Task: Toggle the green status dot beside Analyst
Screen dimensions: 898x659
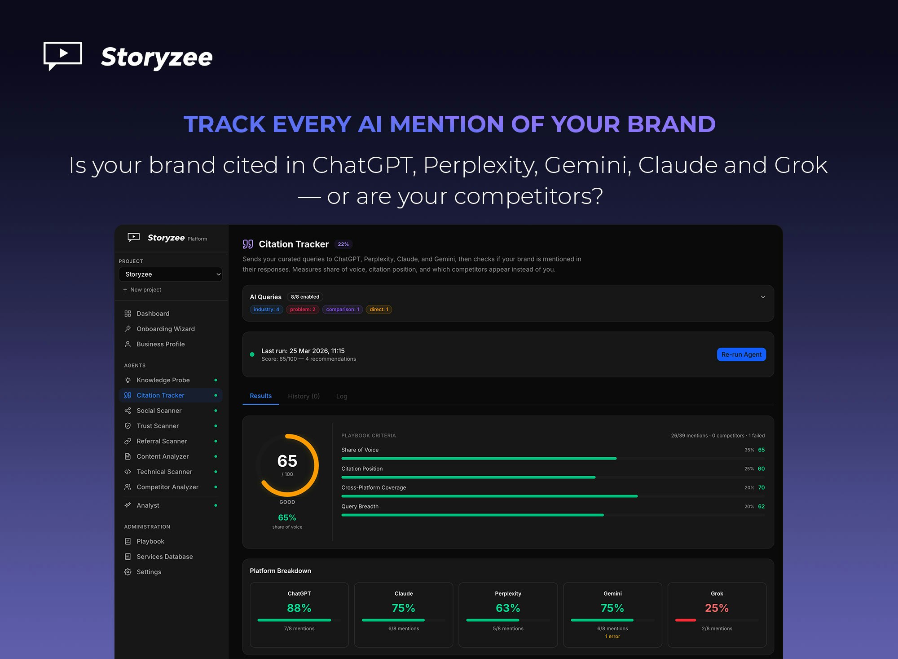Action: [x=217, y=505]
